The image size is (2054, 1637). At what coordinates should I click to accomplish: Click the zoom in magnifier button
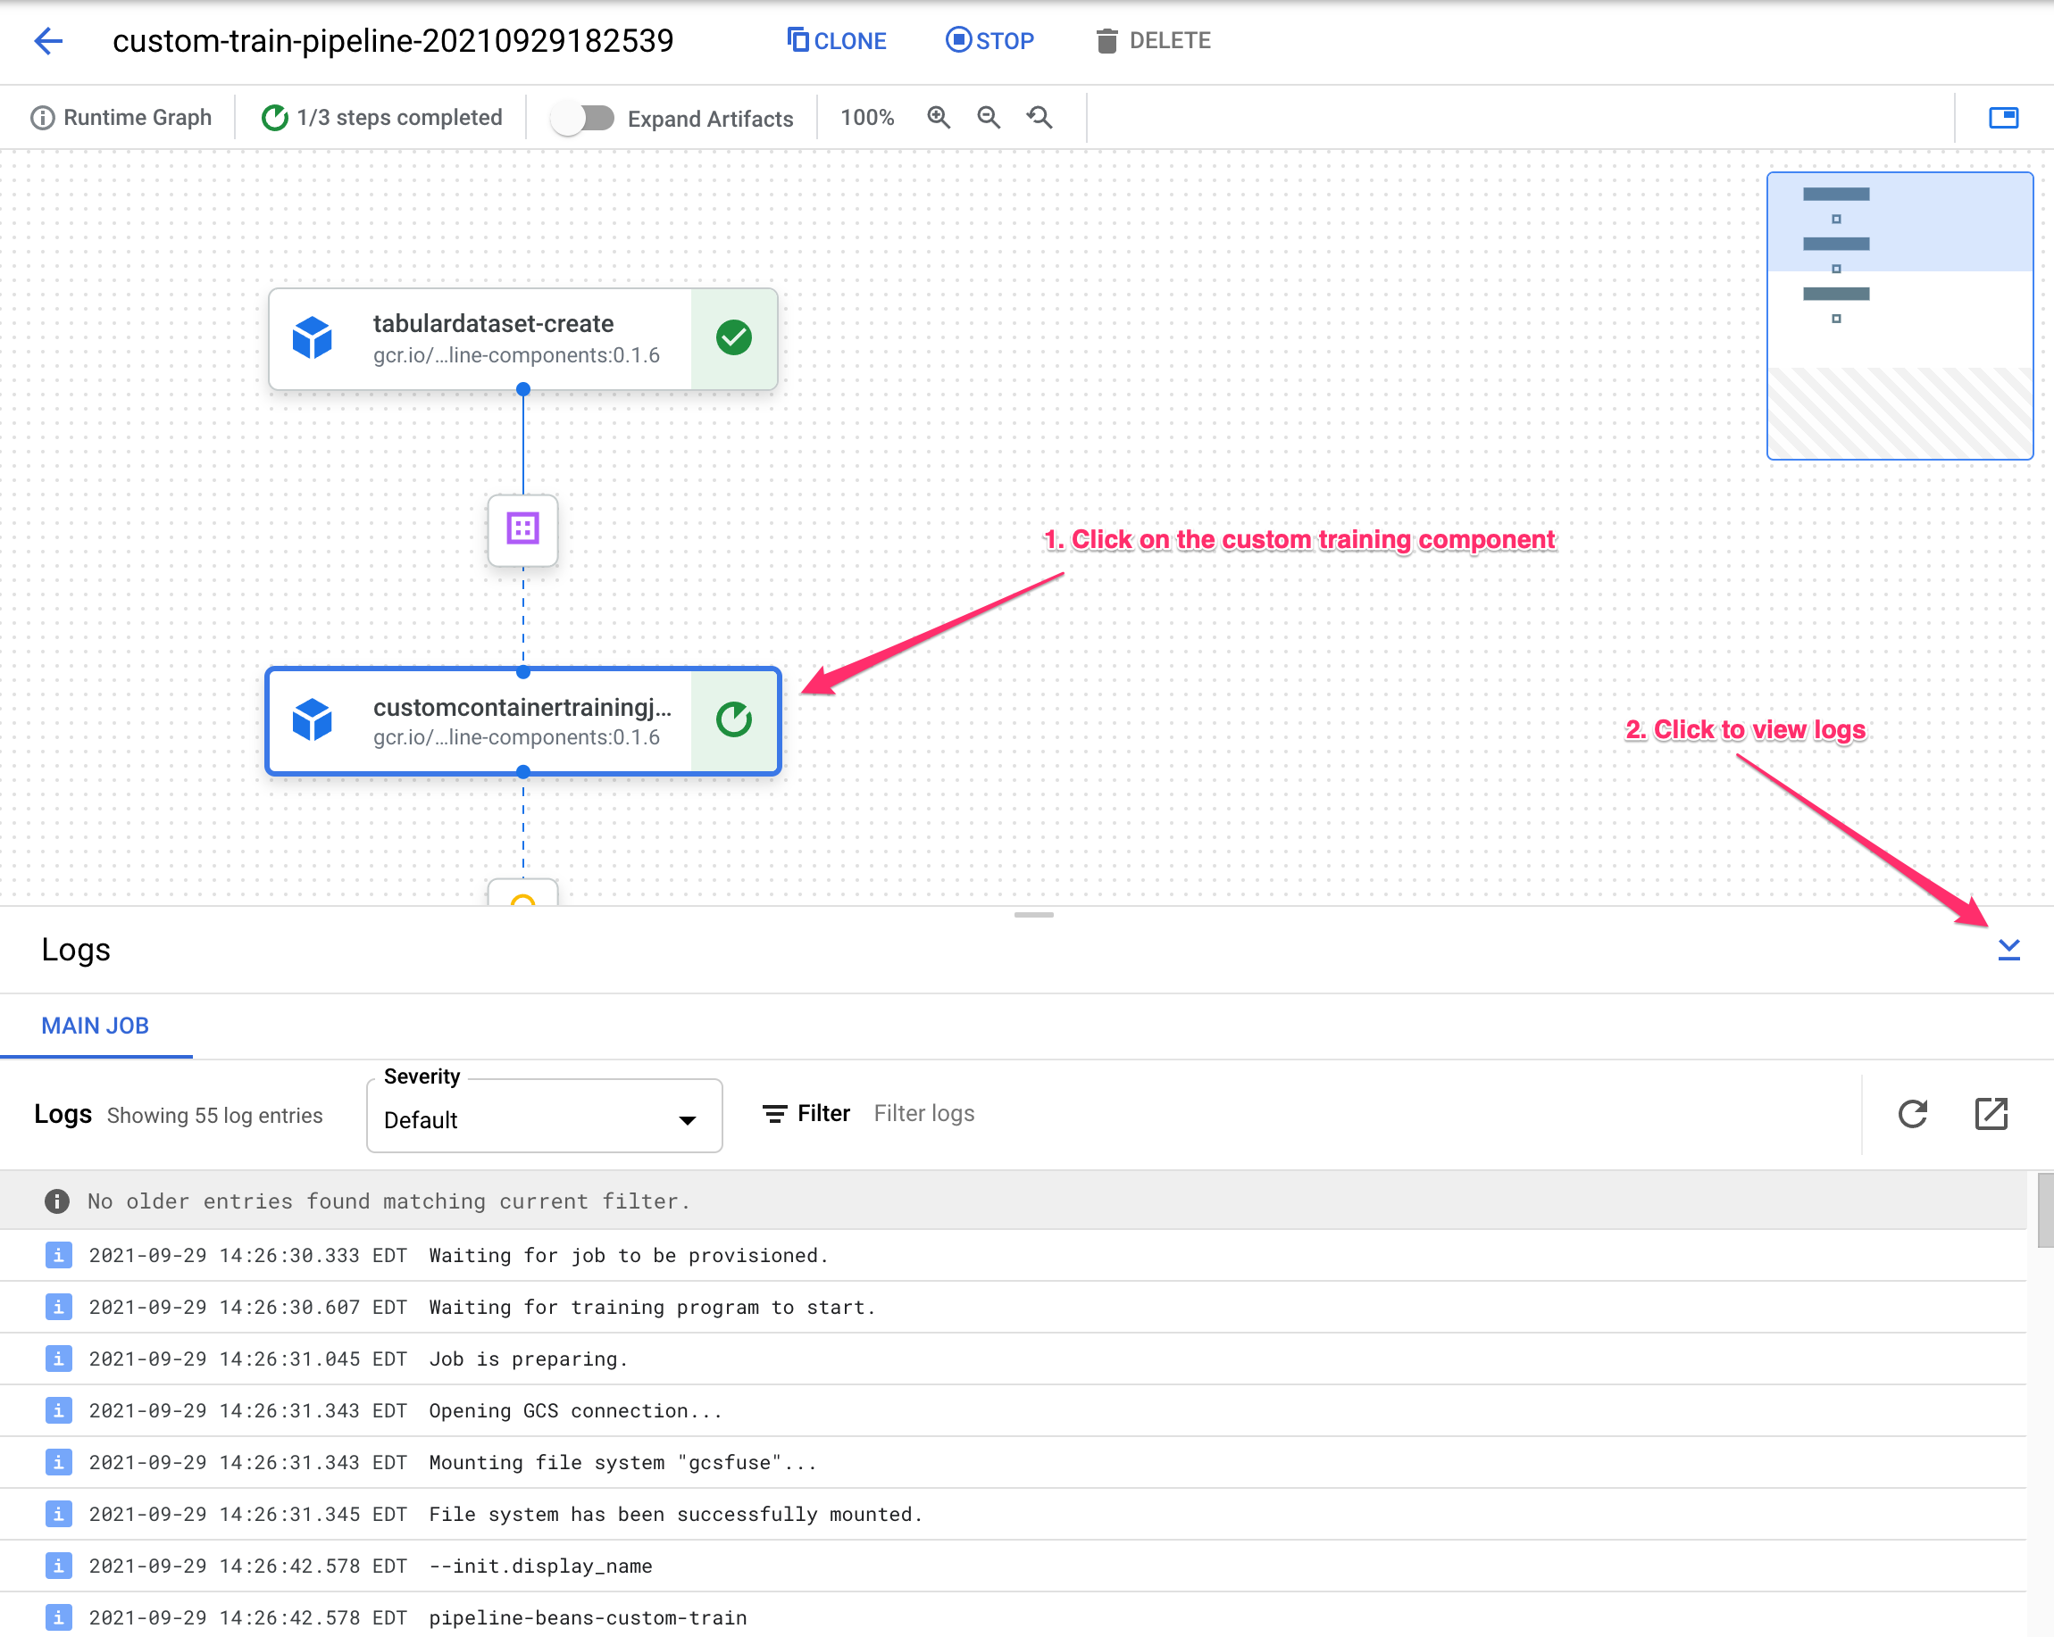(x=939, y=117)
